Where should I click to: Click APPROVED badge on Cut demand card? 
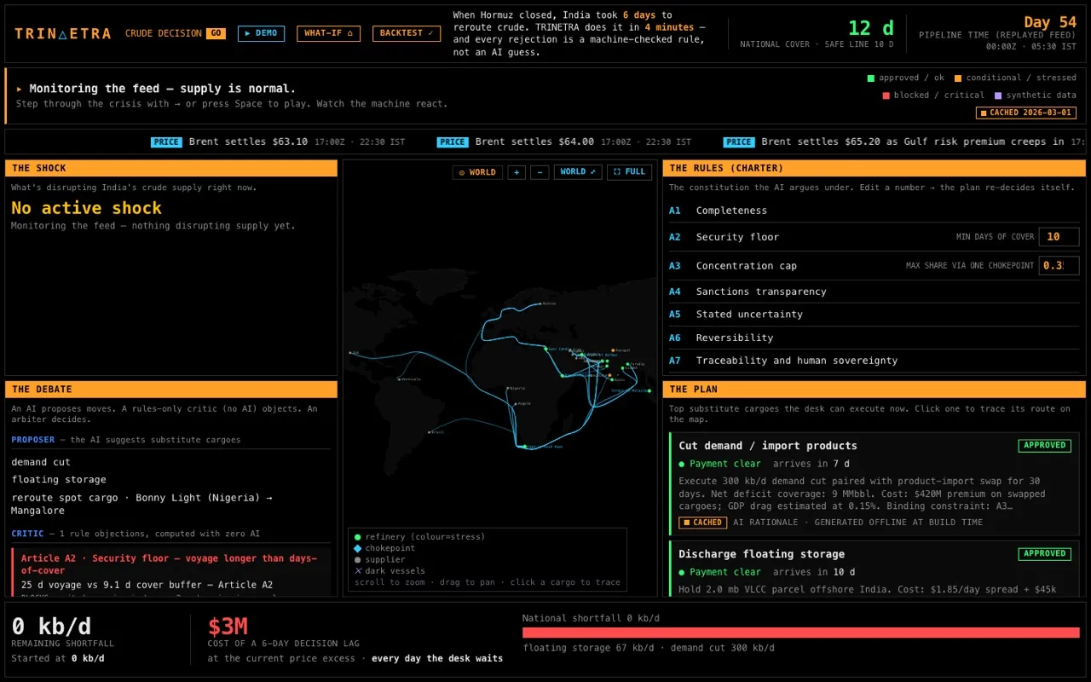(1044, 445)
